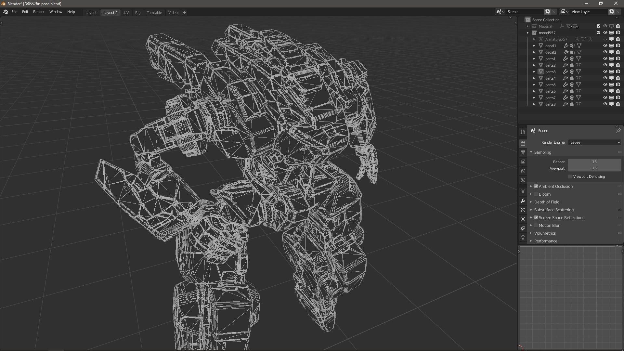Viewport: 624px width, 351px height.
Task: Open the Render menu
Action: click(39, 12)
